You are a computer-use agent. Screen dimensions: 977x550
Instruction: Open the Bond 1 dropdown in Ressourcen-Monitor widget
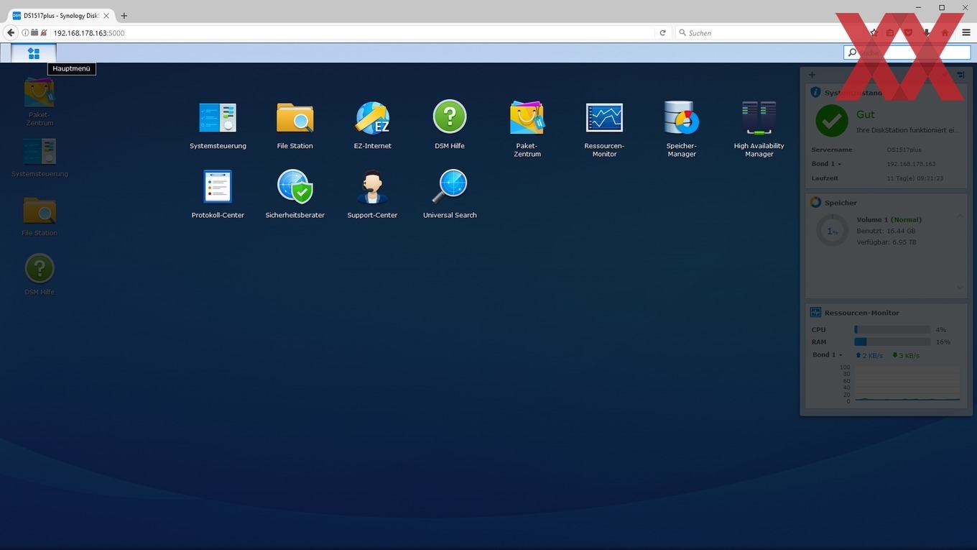(828, 355)
